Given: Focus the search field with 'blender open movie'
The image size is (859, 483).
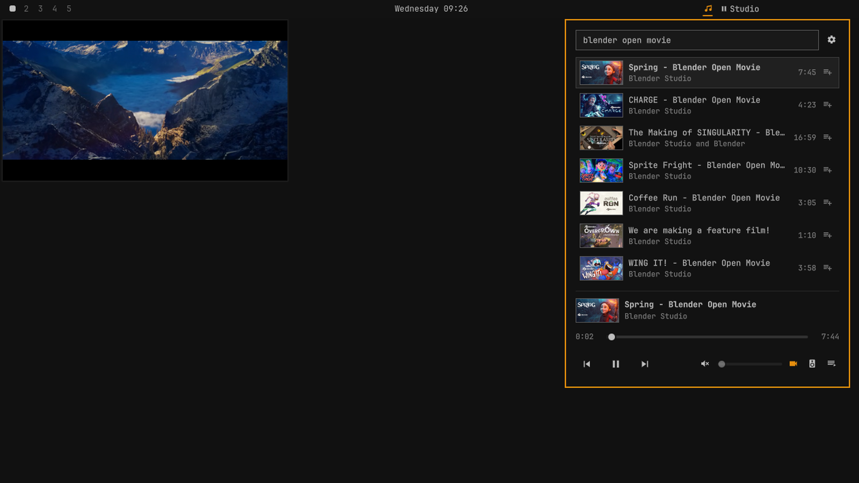Looking at the screenshot, I should pyautogui.click(x=697, y=40).
